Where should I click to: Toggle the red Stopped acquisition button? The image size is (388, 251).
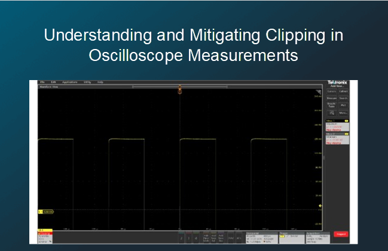click(341, 234)
